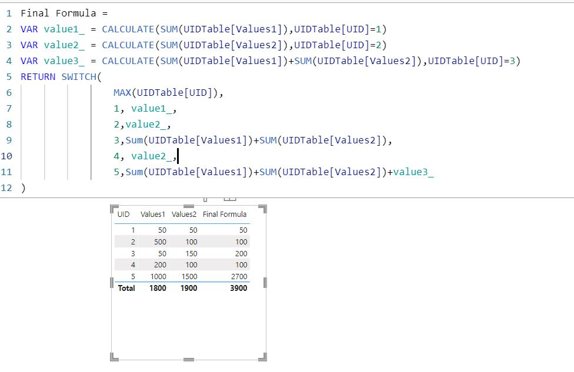The width and height of the screenshot is (574, 372).
Task: Click the Values1 column header
Action: [x=153, y=215]
